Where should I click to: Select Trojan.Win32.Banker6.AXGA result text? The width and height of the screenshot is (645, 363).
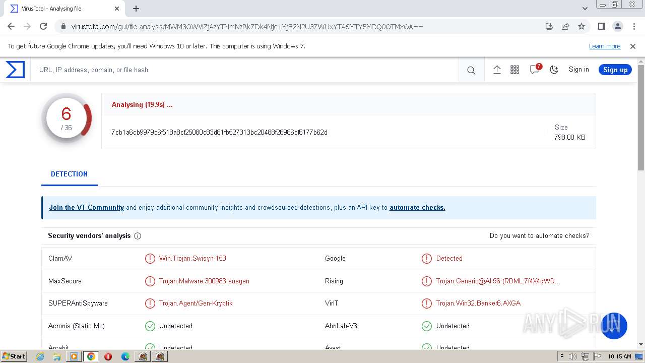[478, 303]
